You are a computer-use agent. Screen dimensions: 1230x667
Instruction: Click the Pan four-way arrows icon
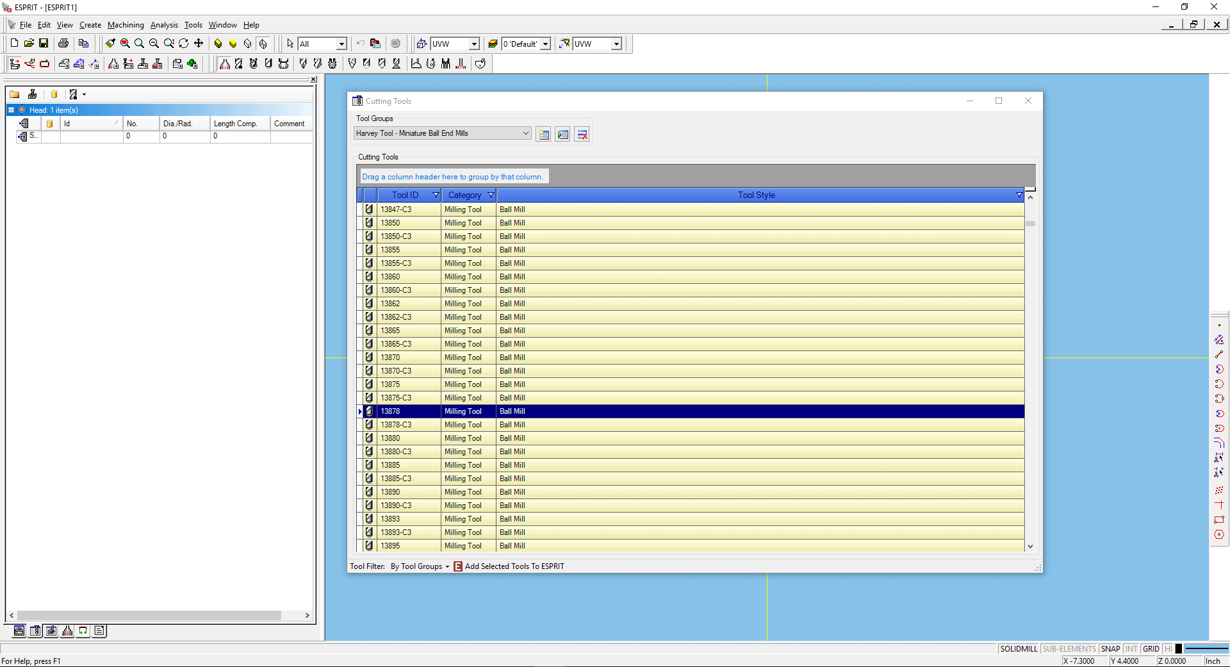point(199,44)
